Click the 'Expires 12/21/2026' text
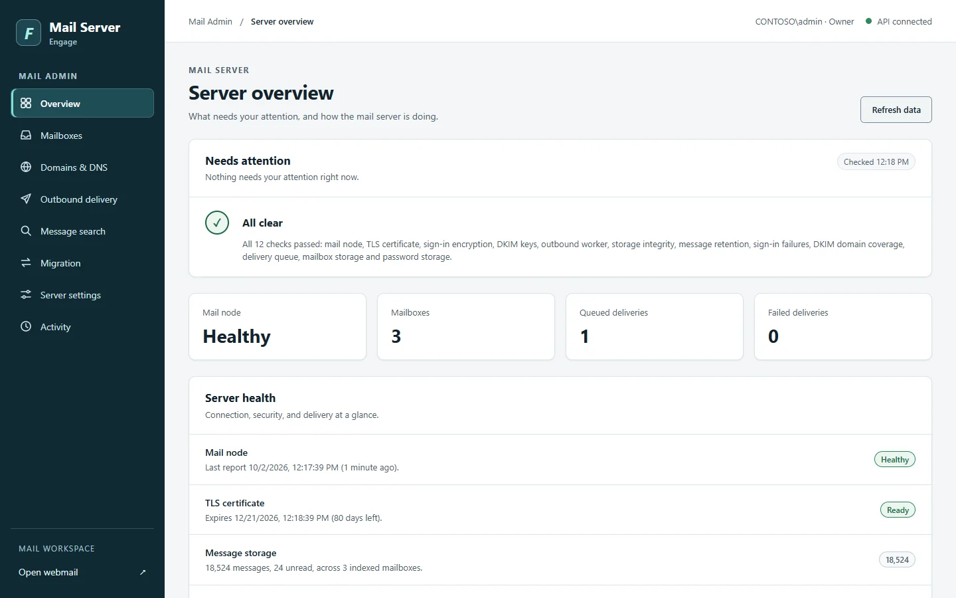Image resolution: width=956 pixels, height=598 pixels. point(293,518)
